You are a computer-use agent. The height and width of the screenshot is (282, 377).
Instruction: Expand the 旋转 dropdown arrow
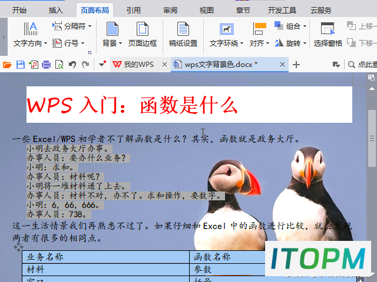305,43
